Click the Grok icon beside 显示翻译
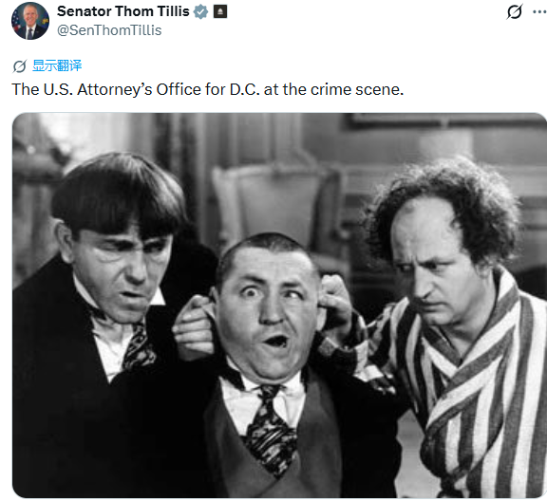This screenshot has height=501, width=547. pyautogui.click(x=20, y=65)
